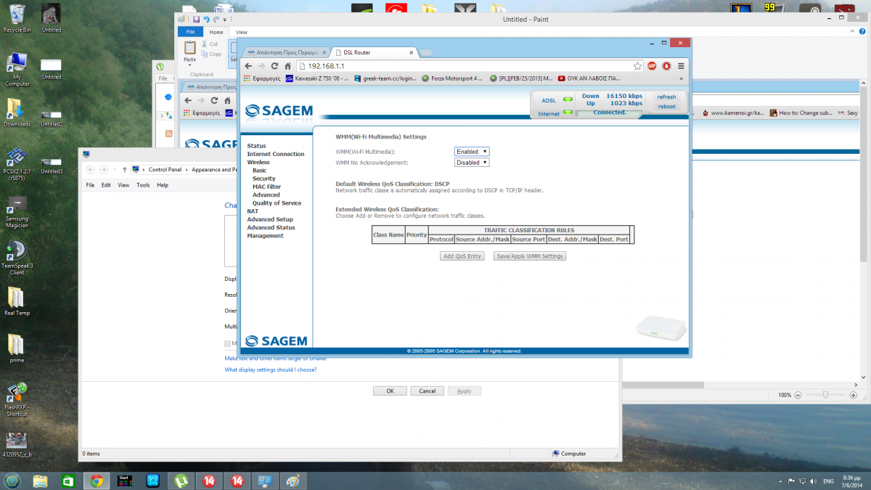Open Advanced Setup section
The image size is (871, 490).
click(270, 219)
